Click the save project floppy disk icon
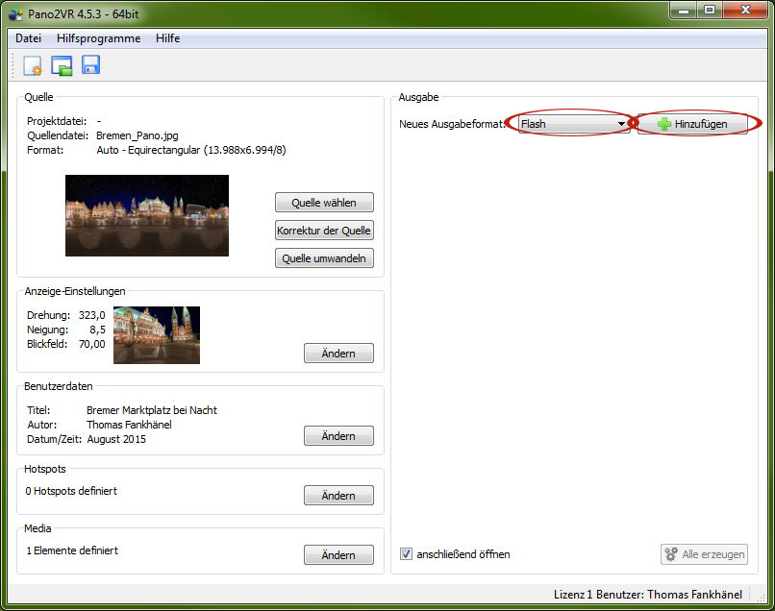The width and height of the screenshot is (775, 611). (91, 66)
